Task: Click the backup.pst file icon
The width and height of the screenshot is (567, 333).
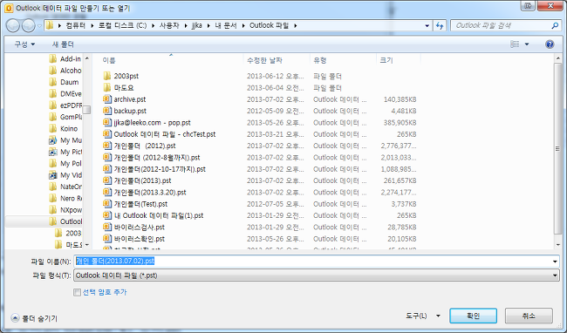Action: [x=107, y=111]
